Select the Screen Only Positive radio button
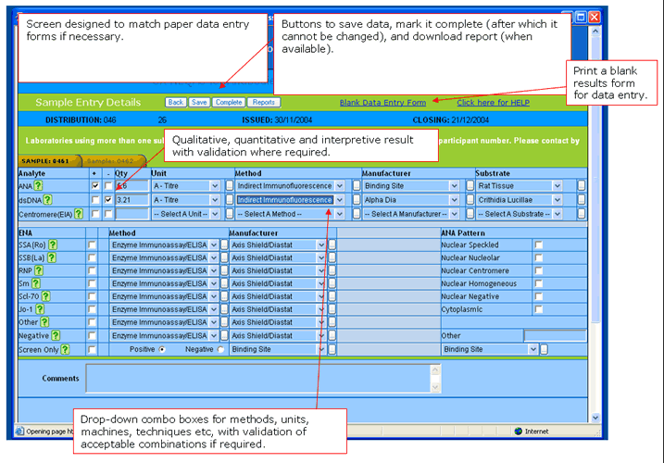Screen dimensions: 664x463 click(x=162, y=349)
